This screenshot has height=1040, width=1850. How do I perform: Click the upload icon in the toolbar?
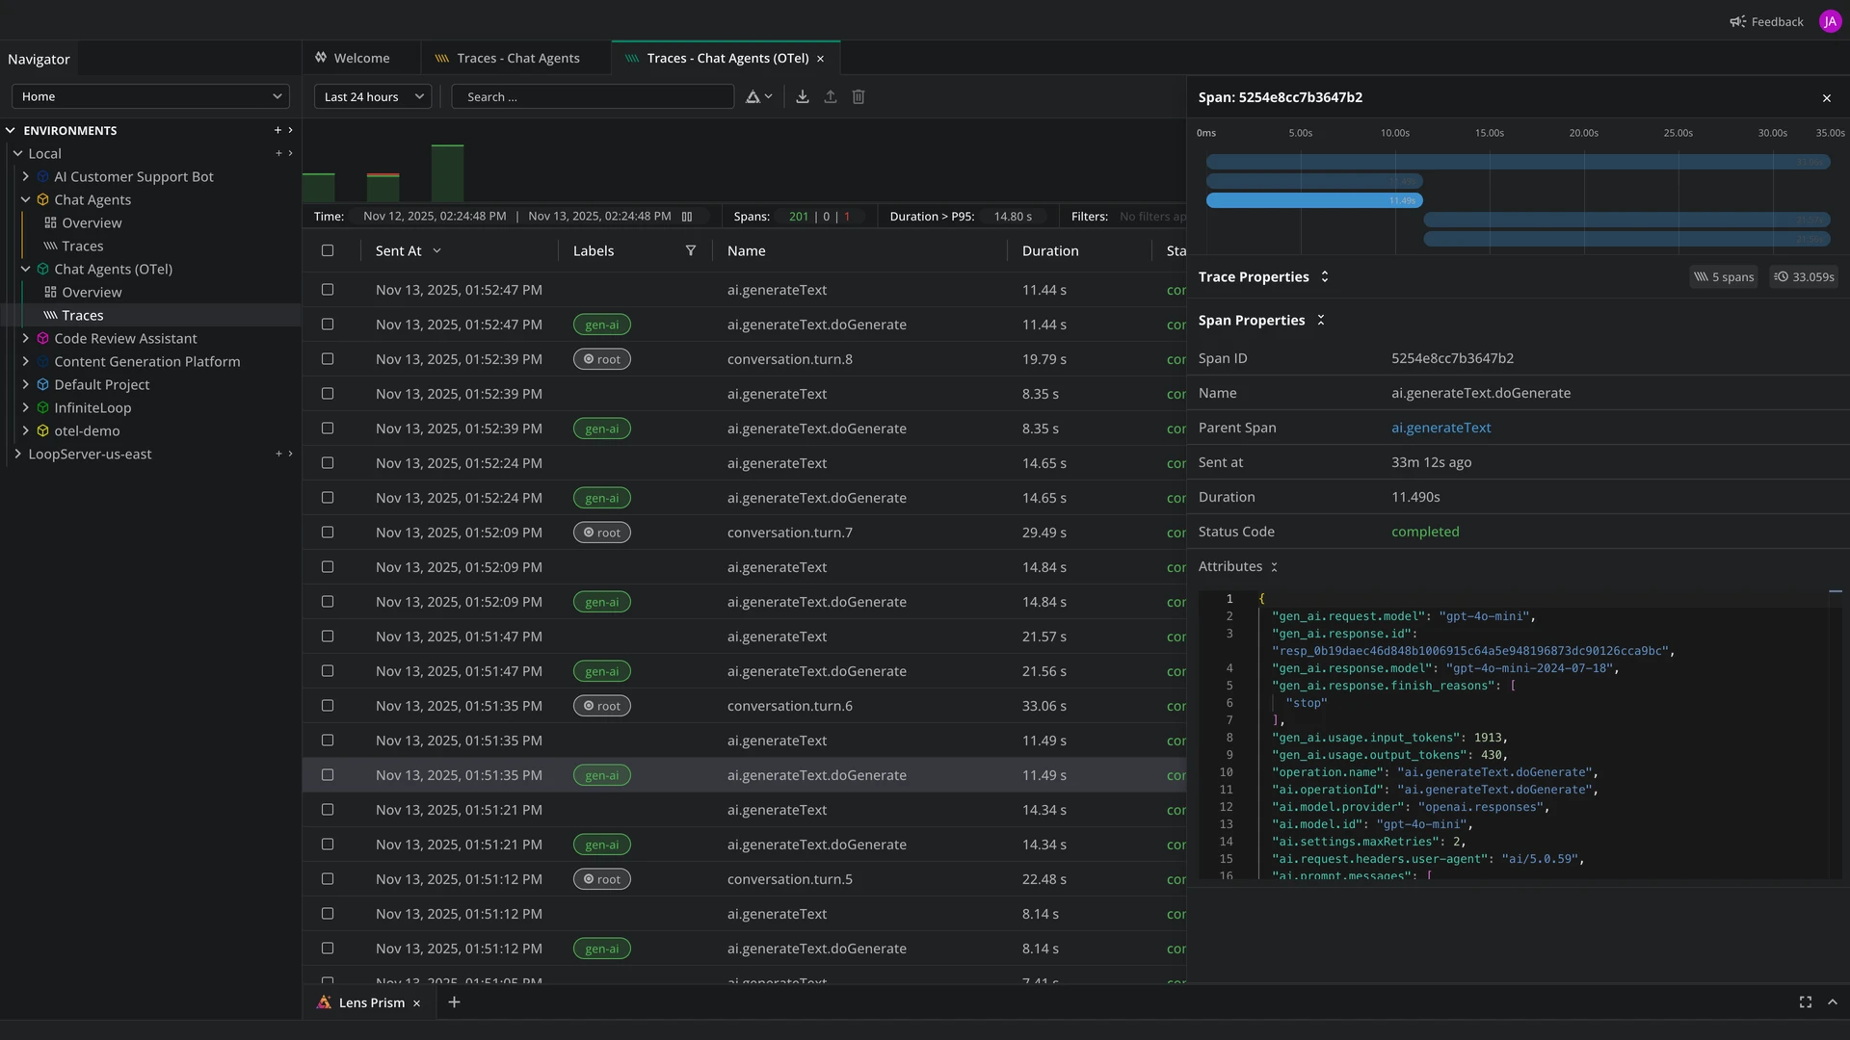[830, 96]
